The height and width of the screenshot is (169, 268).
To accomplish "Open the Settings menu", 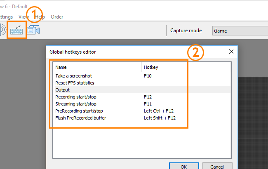I will (x=6, y=17).
